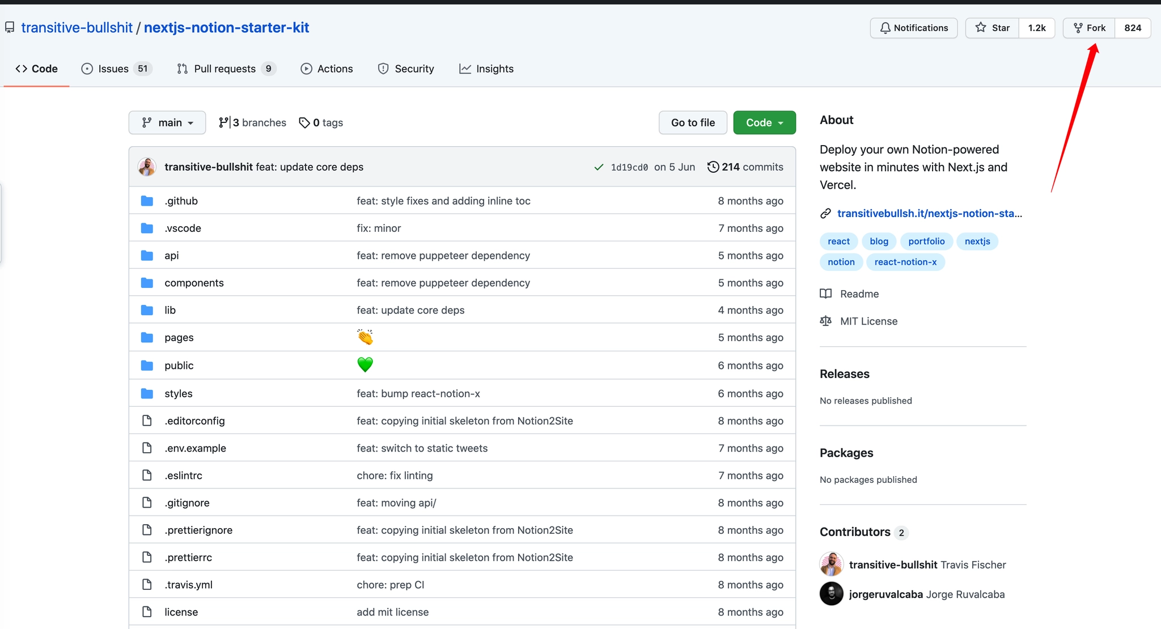Open the transitive-bullshit owner profile link
The width and height of the screenshot is (1161, 629).
click(77, 28)
